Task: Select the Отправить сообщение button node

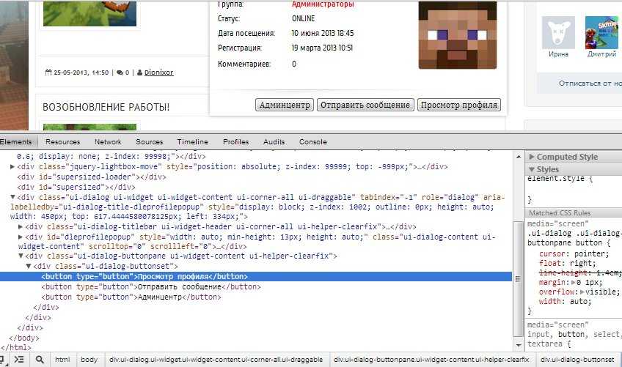Action: tap(151, 286)
